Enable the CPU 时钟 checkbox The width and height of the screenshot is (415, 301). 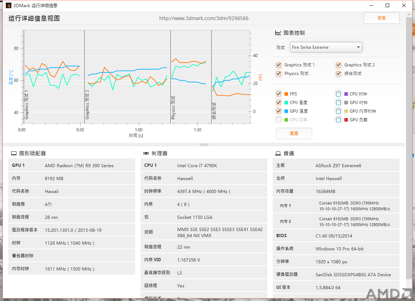338,94
